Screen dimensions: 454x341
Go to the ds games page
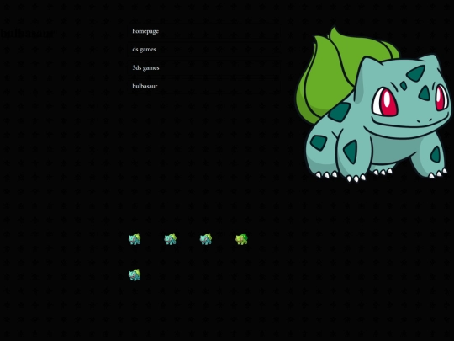[x=145, y=50]
